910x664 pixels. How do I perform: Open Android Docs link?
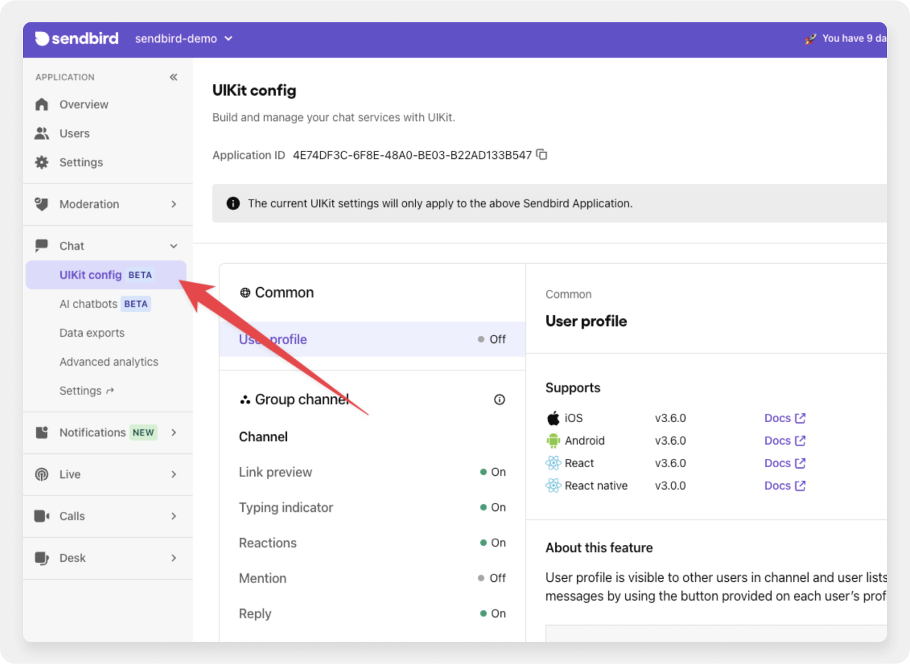point(785,441)
